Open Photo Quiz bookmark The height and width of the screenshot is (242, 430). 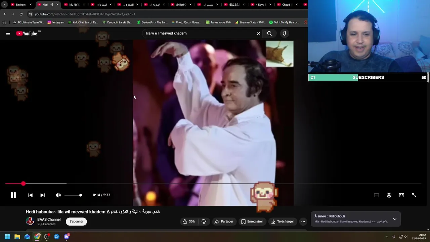coord(186,23)
